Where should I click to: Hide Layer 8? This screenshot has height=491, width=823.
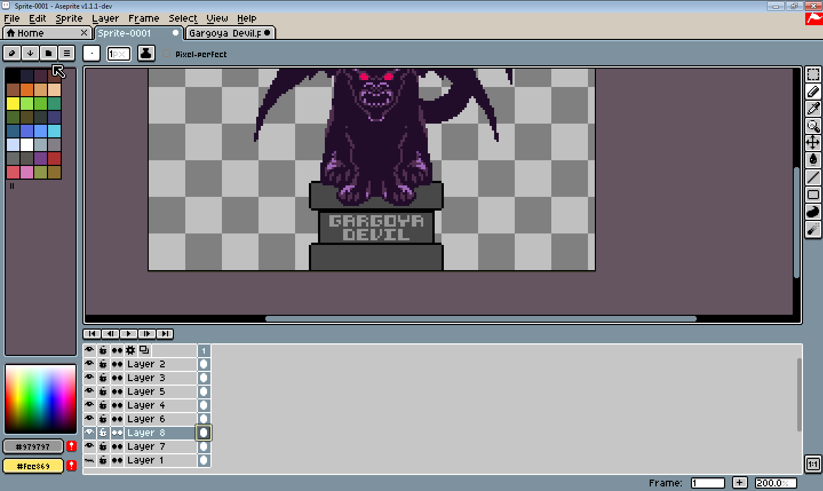tap(89, 433)
